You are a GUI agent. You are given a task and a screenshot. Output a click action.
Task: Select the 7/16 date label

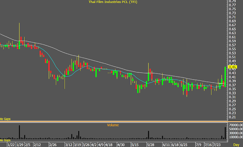tap(208, 145)
